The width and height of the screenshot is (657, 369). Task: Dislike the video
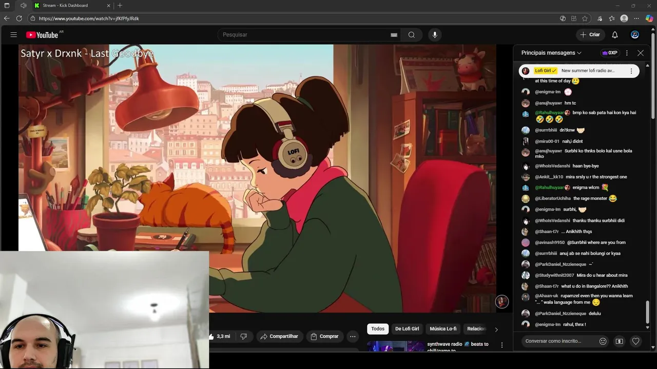tap(244, 336)
